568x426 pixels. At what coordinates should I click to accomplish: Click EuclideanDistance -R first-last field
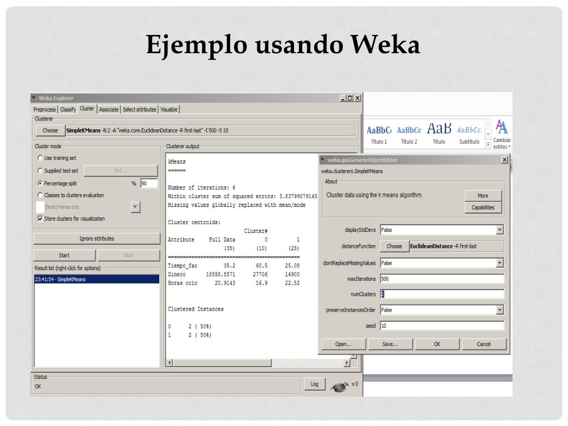(x=457, y=246)
